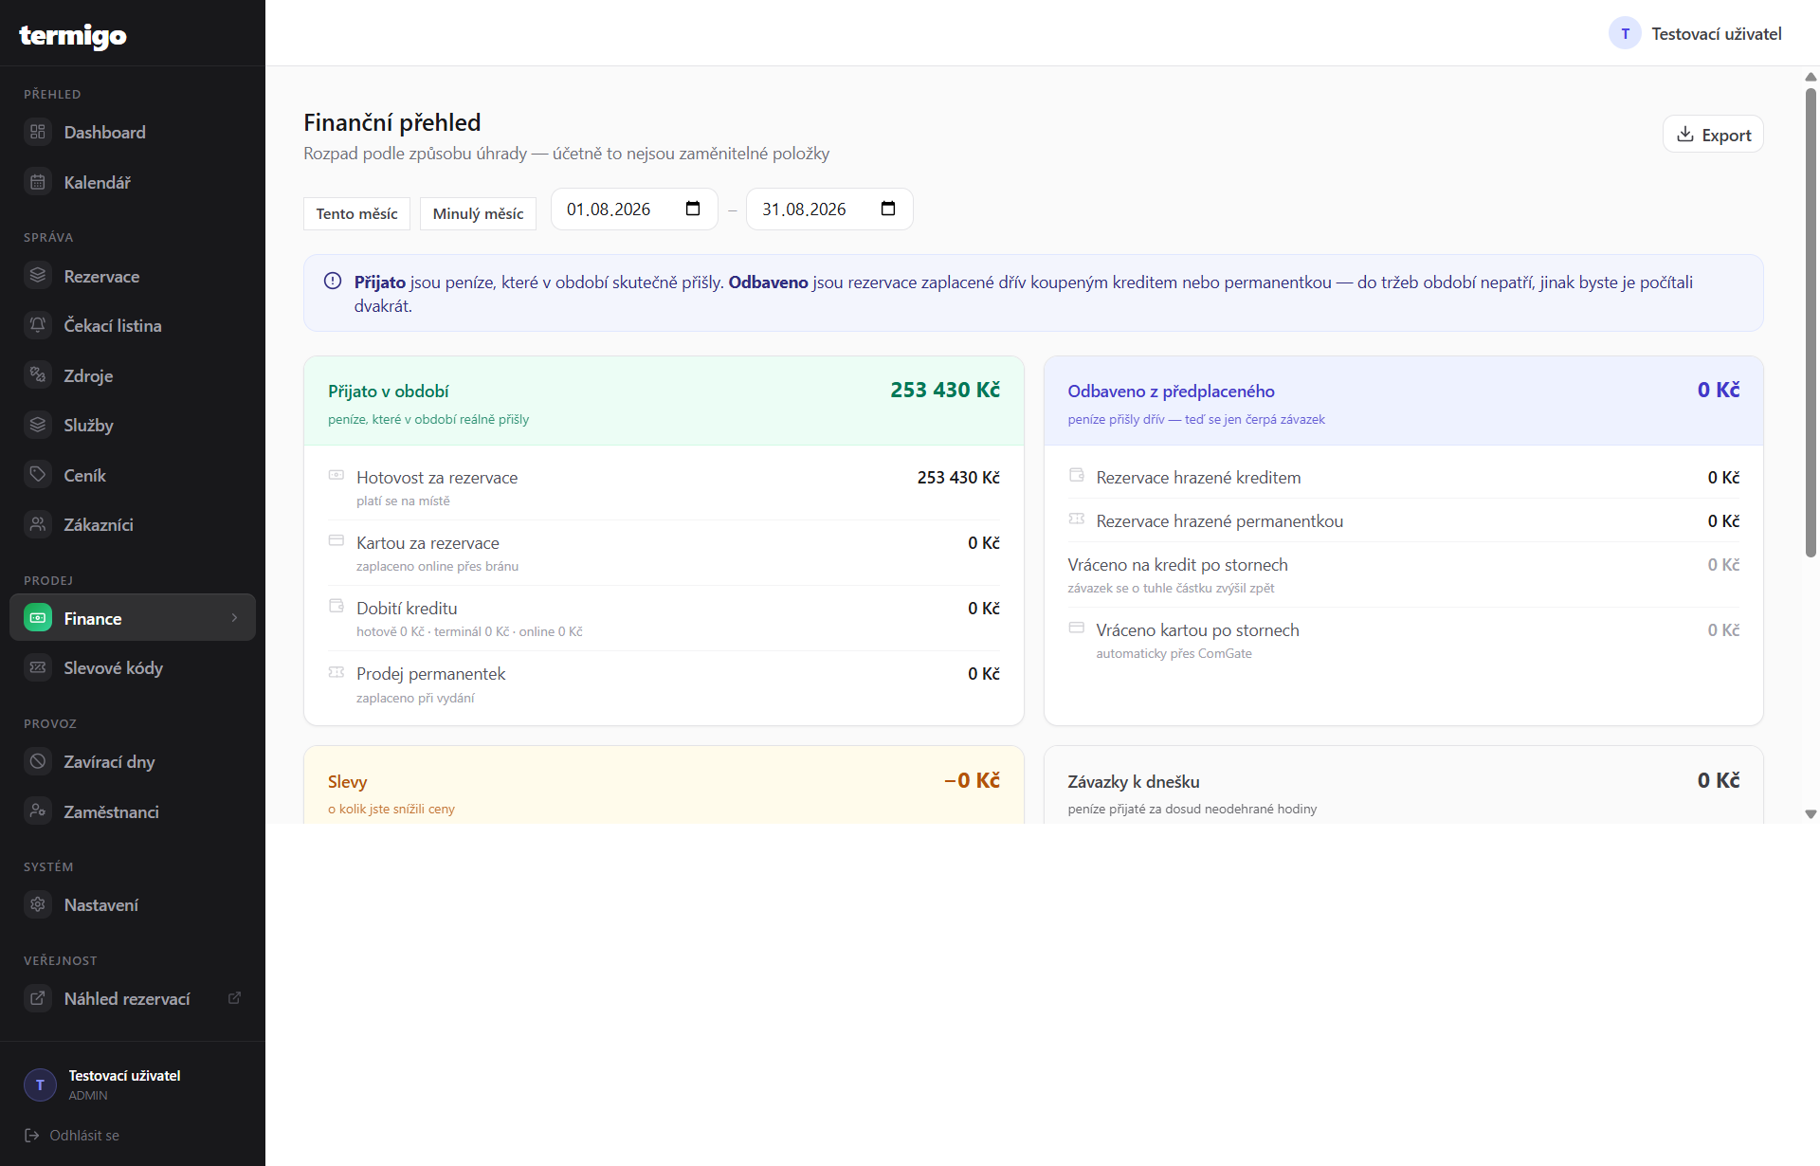The height and width of the screenshot is (1166, 1820).
Task: Click the Služby stack icon
Action: [38, 425]
